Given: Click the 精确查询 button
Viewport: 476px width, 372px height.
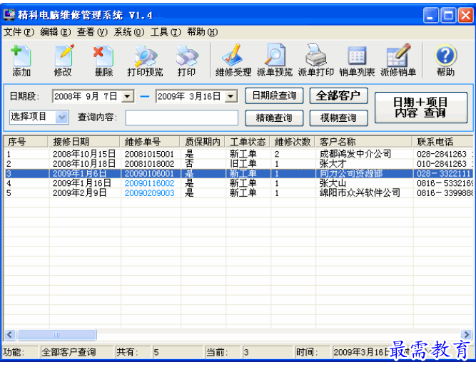Looking at the screenshot, I should [x=274, y=118].
